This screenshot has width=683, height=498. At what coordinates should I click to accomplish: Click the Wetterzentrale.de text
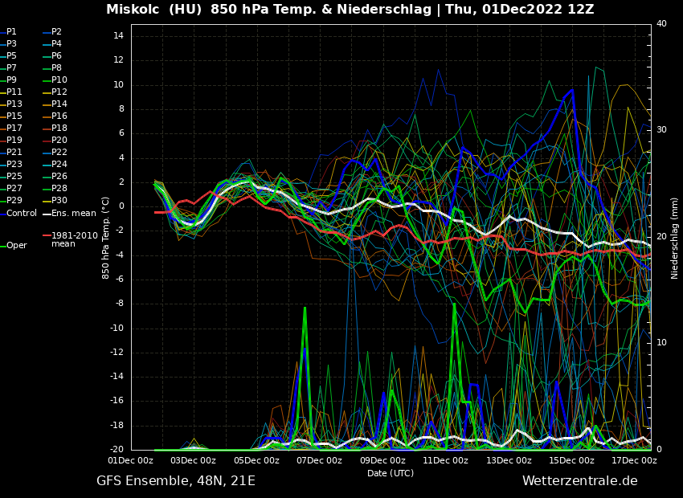click(x=579, y=481)
